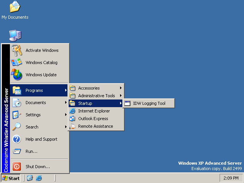Open Remote Assistance from Programs menu
Viewport: 244px width, 183px height.
coord(95,126)
